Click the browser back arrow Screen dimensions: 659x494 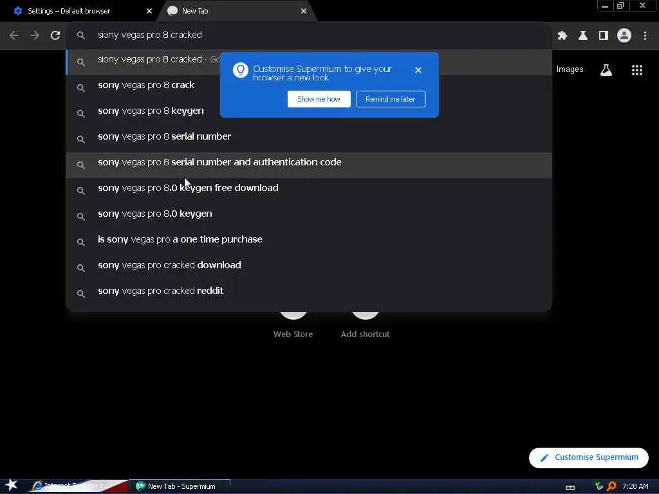coord(14,35)
